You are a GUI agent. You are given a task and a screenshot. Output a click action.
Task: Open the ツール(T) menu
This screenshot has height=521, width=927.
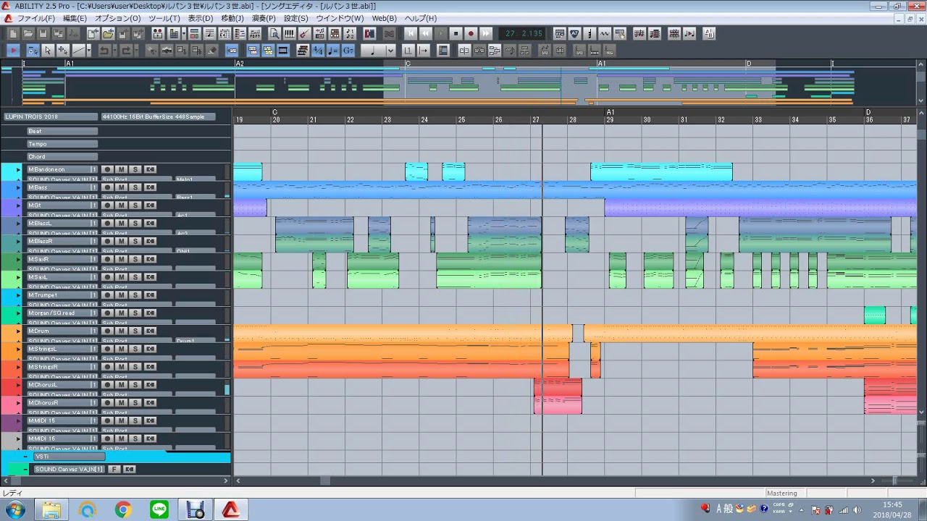[x=164, y=18]
